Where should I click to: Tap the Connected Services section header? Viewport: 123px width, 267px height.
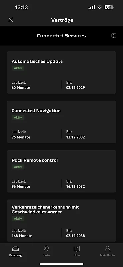[61, 36]
